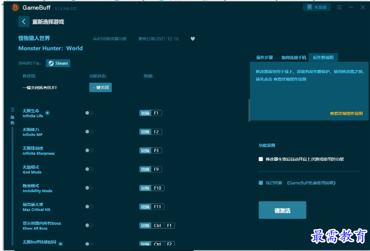This screenshot has width=370, height=251.
Task: Click the Steam platform button
Action: click(58, 63)
